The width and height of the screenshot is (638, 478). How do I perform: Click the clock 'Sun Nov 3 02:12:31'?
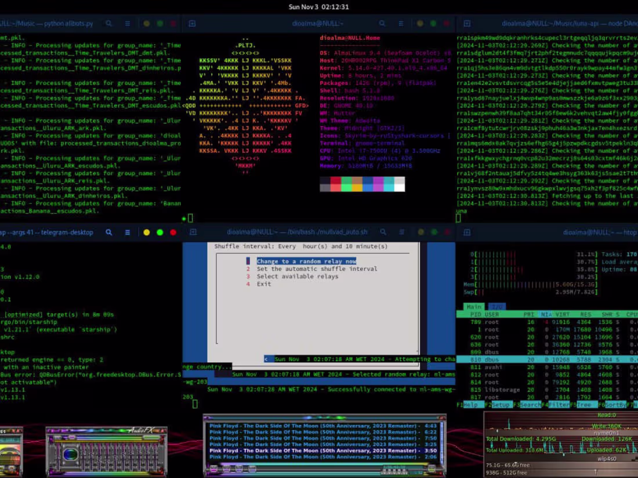318,7
